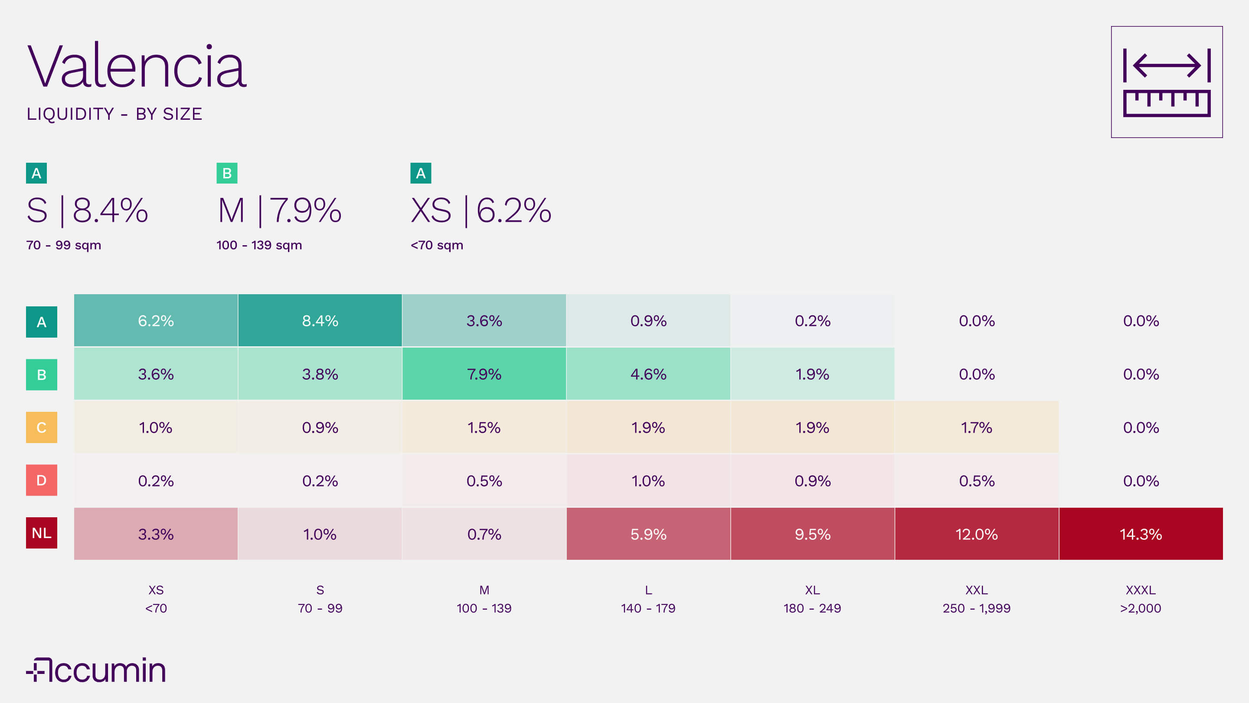Click the Valencia title
Viewport: 1249px width, 703px height.
click(x=137, y=66)
